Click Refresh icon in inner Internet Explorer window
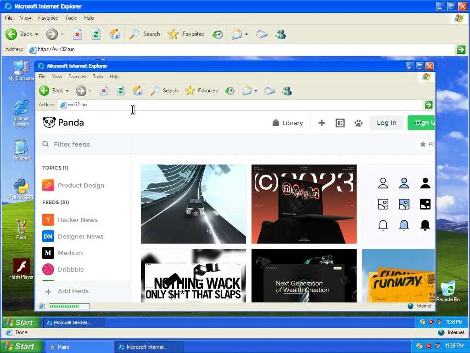470x353 pixels. pos(121,91)
